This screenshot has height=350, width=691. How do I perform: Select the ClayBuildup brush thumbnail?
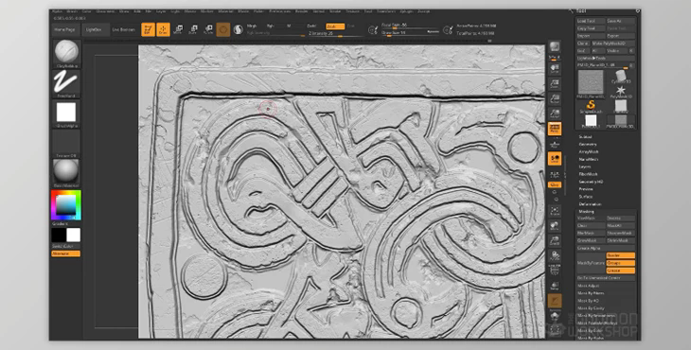click(66, 52)
